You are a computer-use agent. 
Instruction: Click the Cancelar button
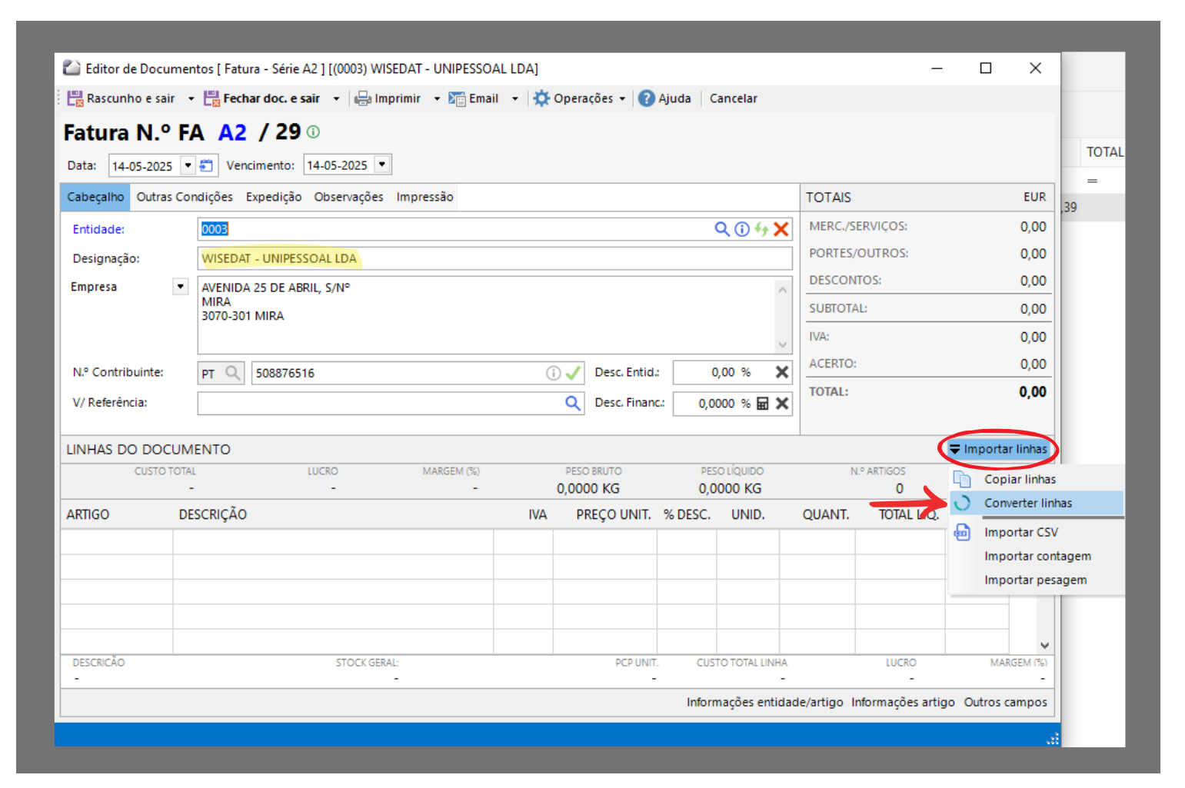(733, 98)
